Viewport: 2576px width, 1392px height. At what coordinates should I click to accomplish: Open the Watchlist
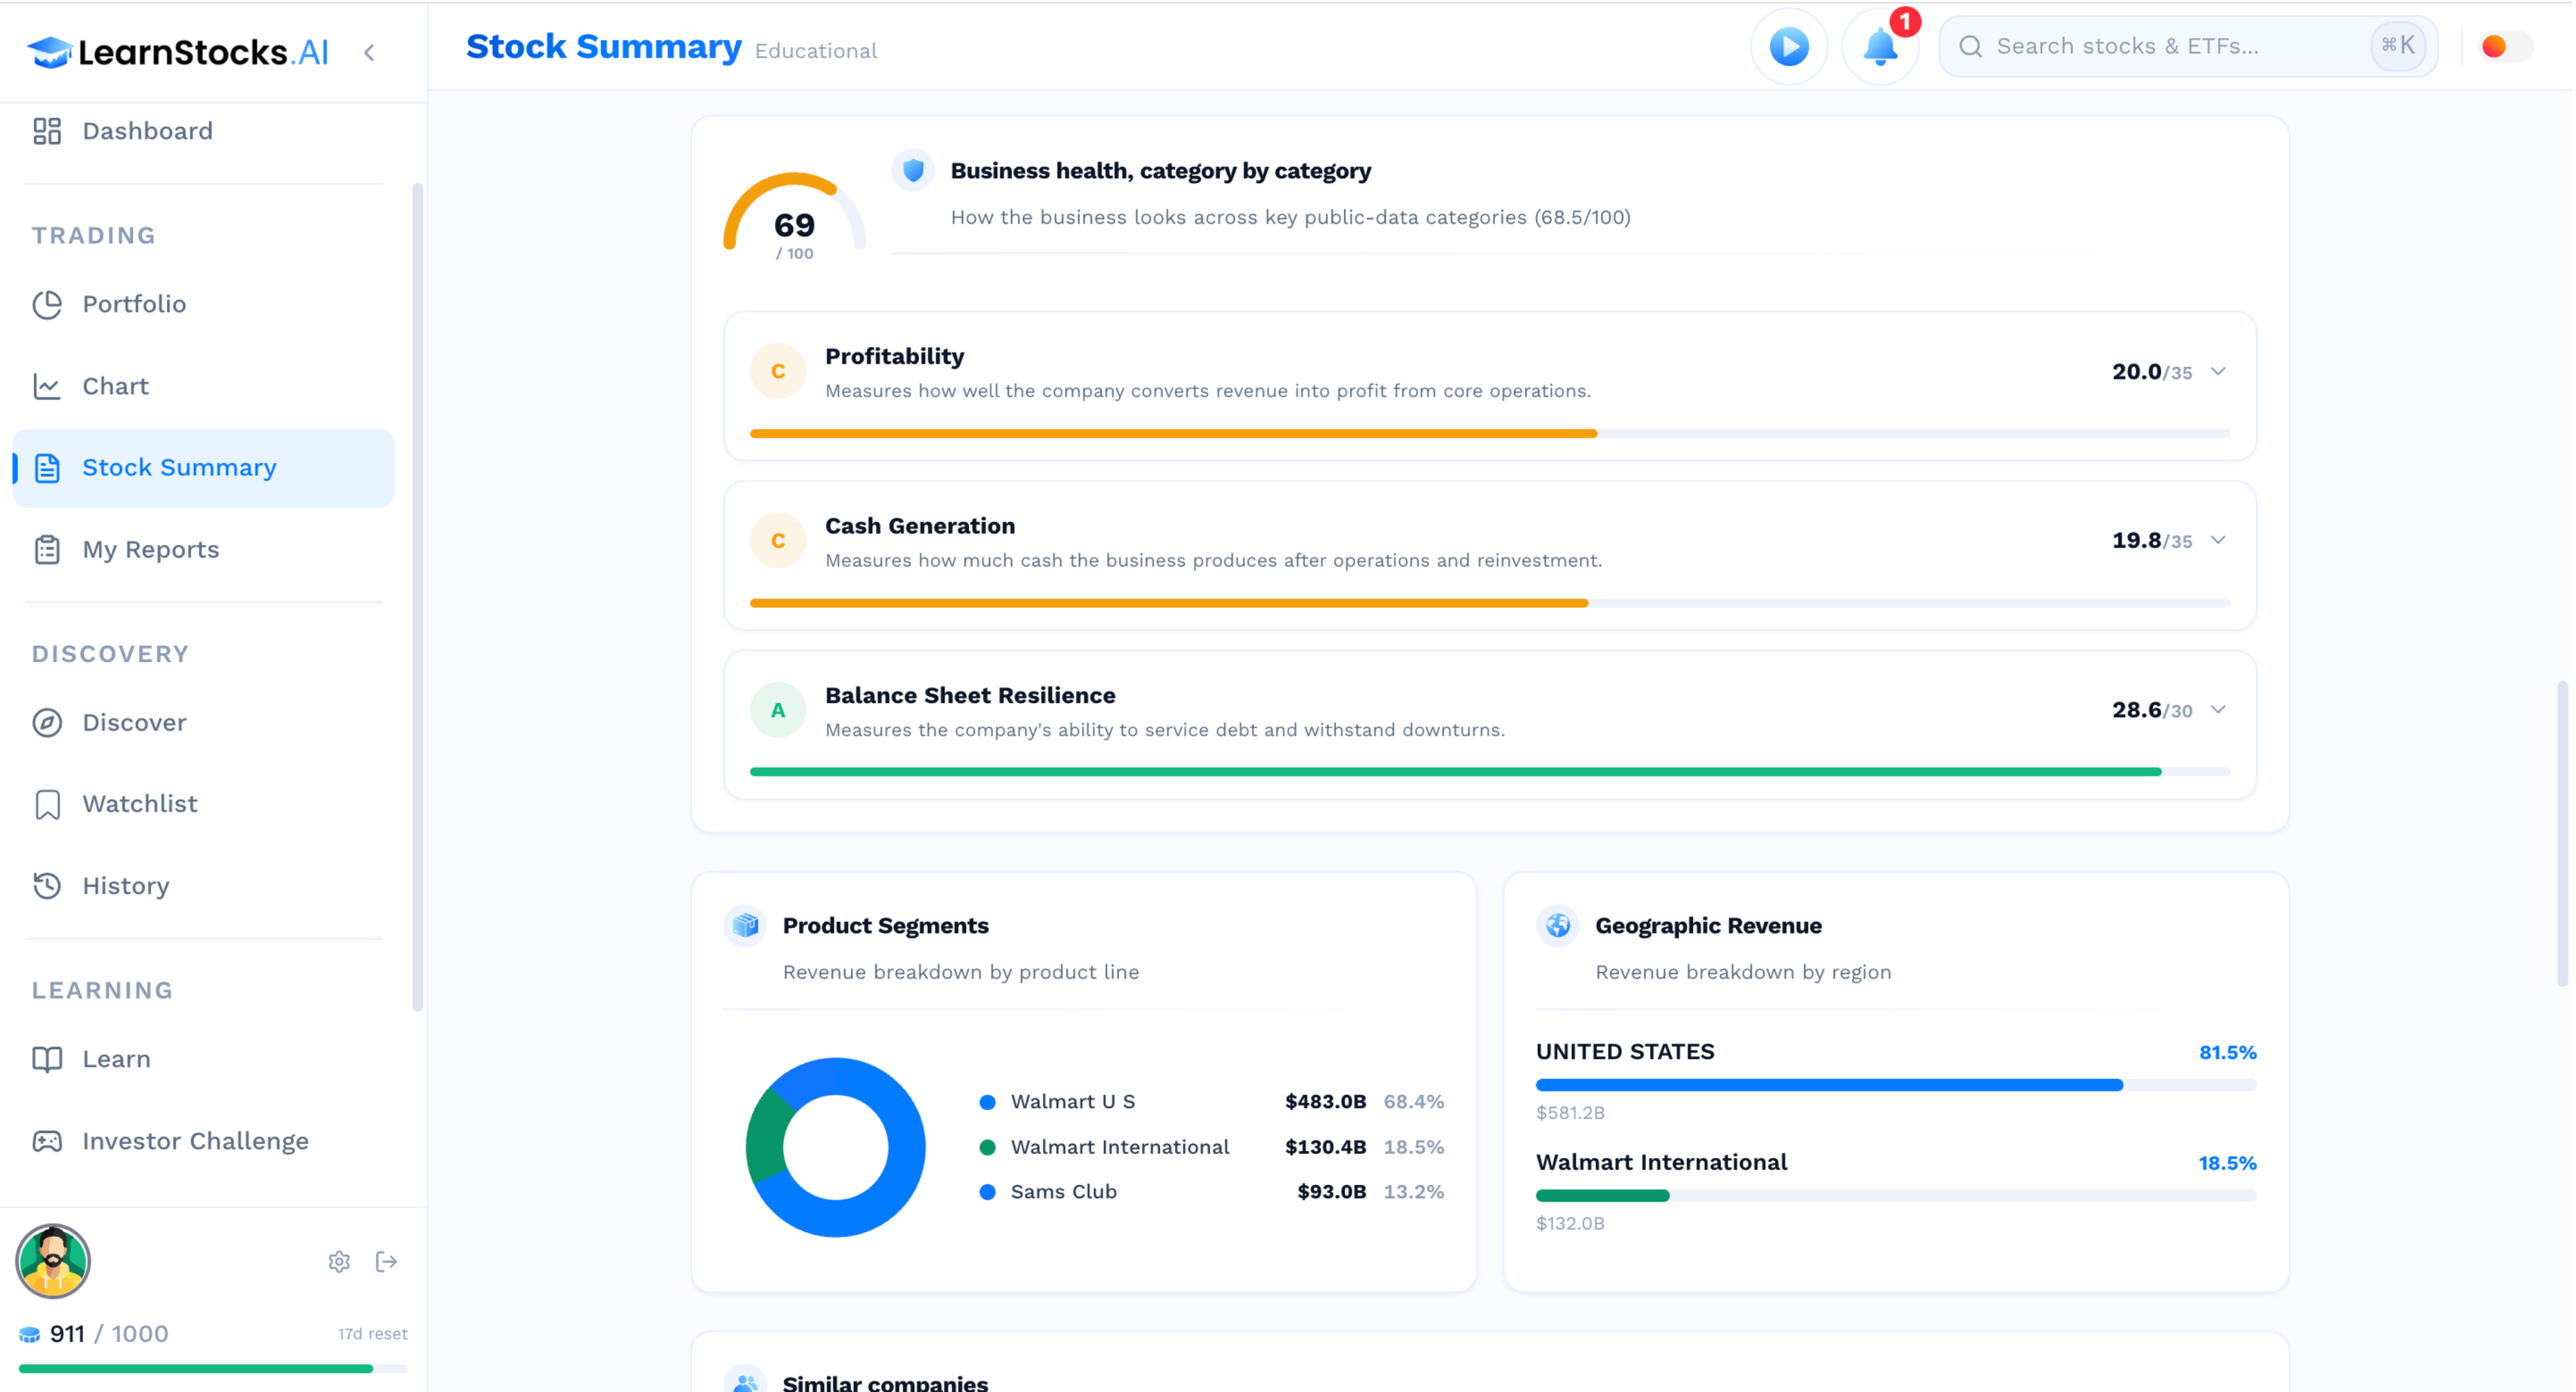coord(204,804)
